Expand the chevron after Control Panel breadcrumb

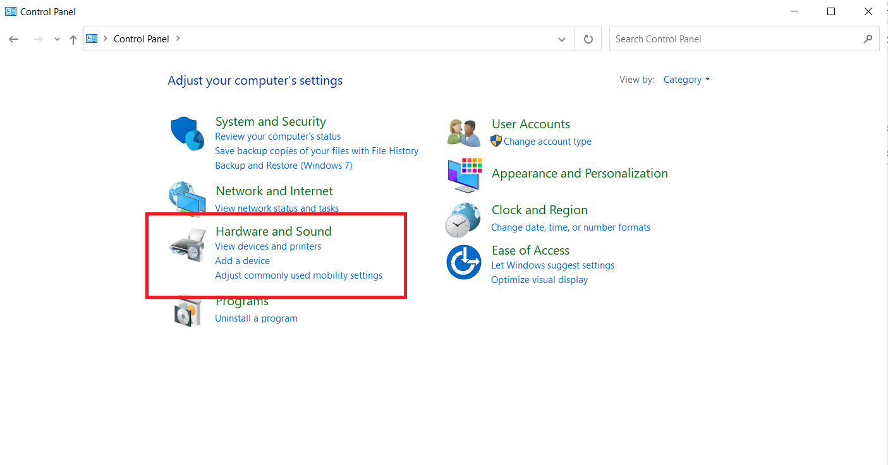coord(178,39)
